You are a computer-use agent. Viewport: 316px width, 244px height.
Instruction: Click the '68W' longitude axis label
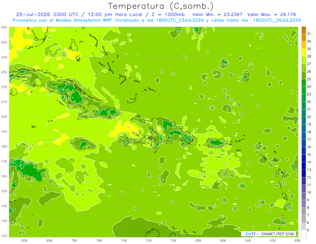pos(198,240)
